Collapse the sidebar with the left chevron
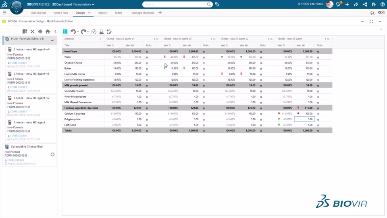Image resolution: width=387 pixels, height=218 pixels. point(55,31)
